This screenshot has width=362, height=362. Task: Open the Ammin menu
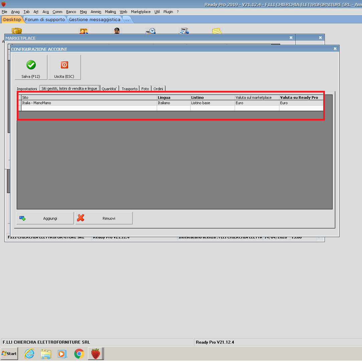(x=96, y=12)
